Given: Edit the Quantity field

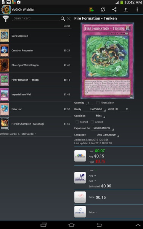Looking at the screenshot, I should 89,103.
